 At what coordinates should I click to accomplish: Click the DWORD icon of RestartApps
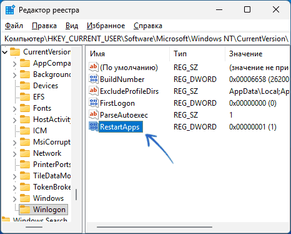click(x=93, y=126)
